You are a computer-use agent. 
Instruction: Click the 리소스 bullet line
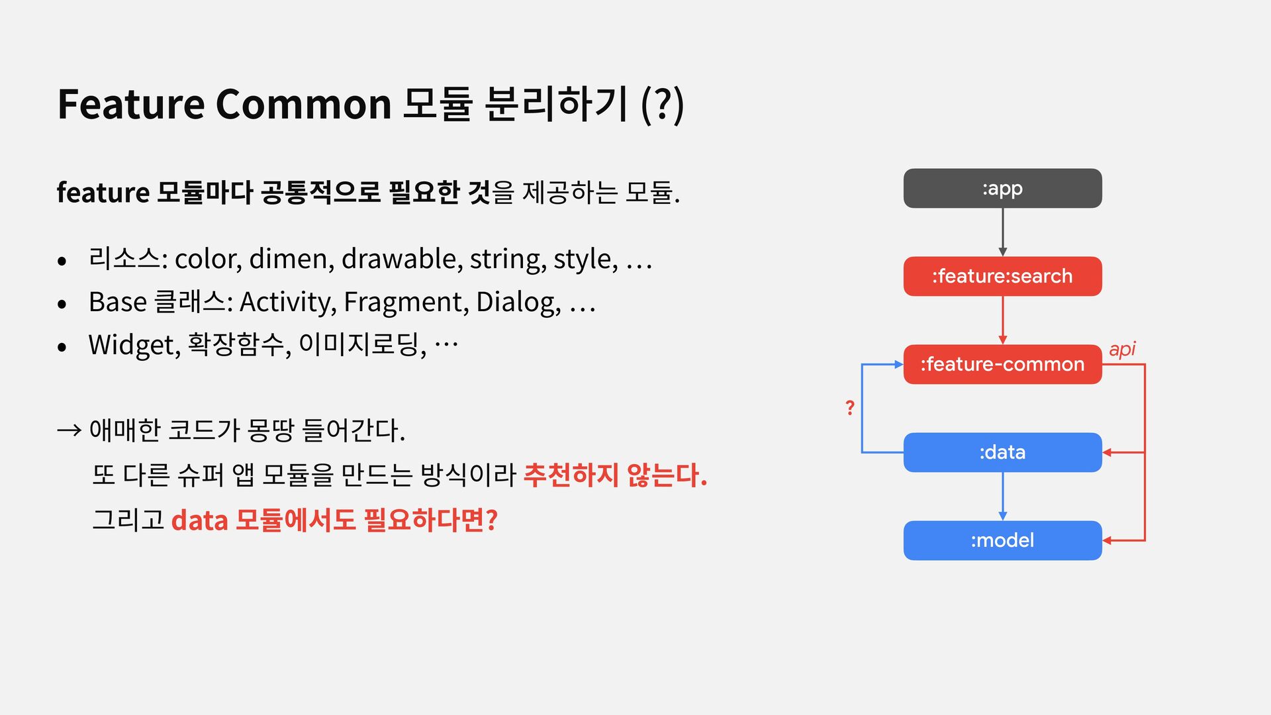tap(356, 259)
